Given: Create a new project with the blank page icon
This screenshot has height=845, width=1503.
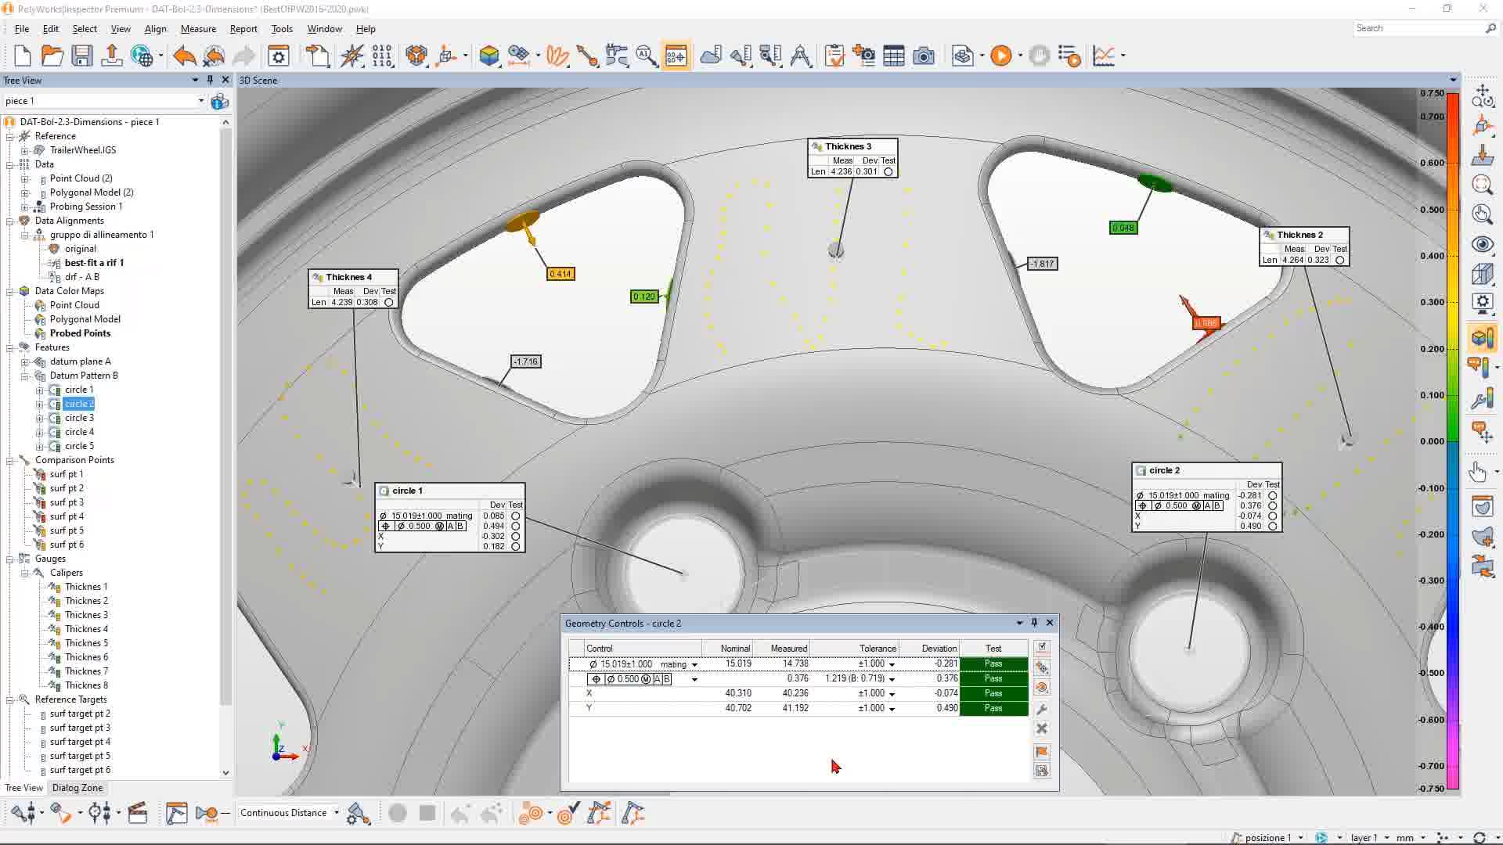Looking at the screenshot, I should click(x=22, y=56).
